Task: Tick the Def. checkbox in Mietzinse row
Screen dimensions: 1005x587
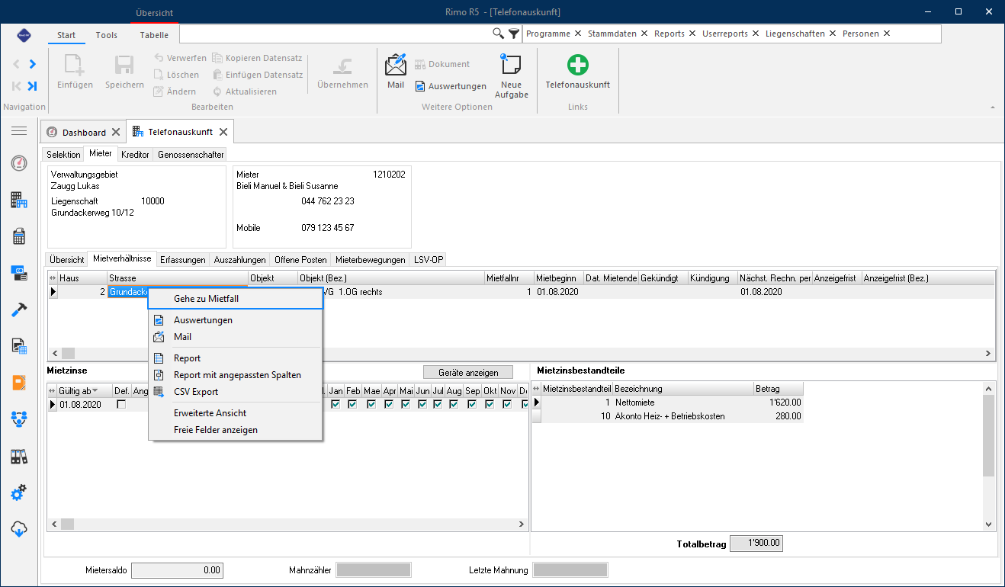Action: 121,405
